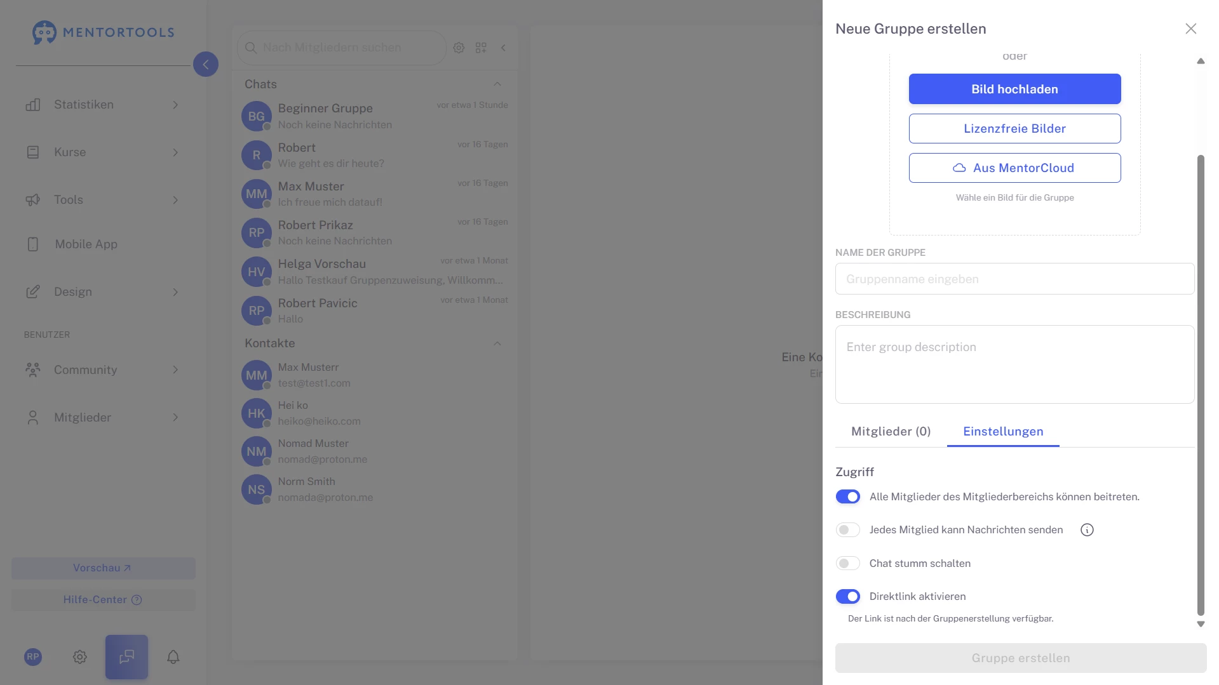Enable 'Jedes Mitglied kann Nachrichten senden' toggle
This screenshot has height=685, width=1219.
coord(847,530)
